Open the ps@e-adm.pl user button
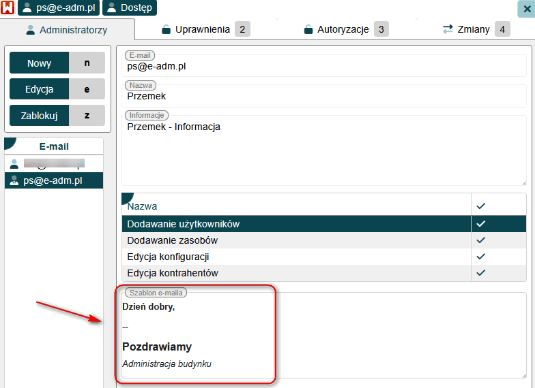 coord(59,8)
